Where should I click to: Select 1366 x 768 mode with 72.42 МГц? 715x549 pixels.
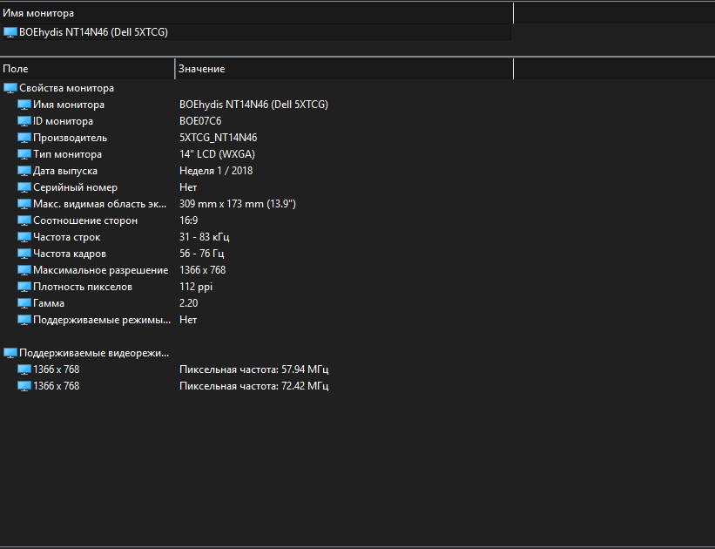point(56,386)
